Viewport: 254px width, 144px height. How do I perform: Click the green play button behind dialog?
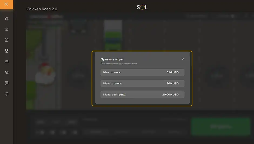221,126
